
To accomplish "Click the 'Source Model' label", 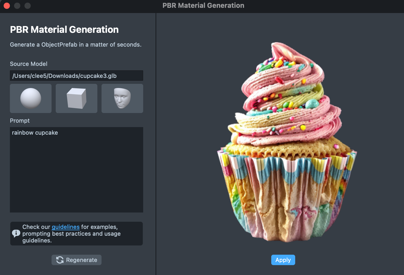I will [29, 64].
